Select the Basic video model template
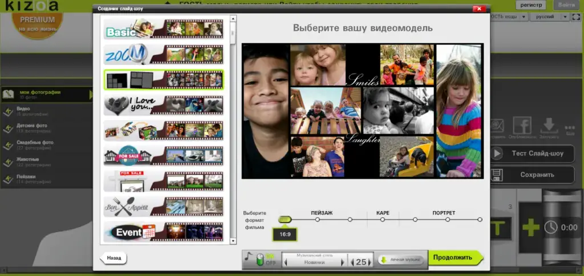 tap(164, 29)
